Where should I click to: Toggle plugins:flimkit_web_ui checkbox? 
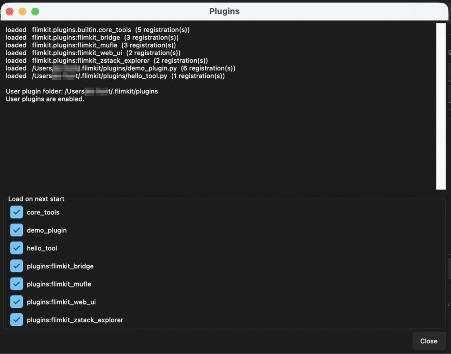coord(16,302)
